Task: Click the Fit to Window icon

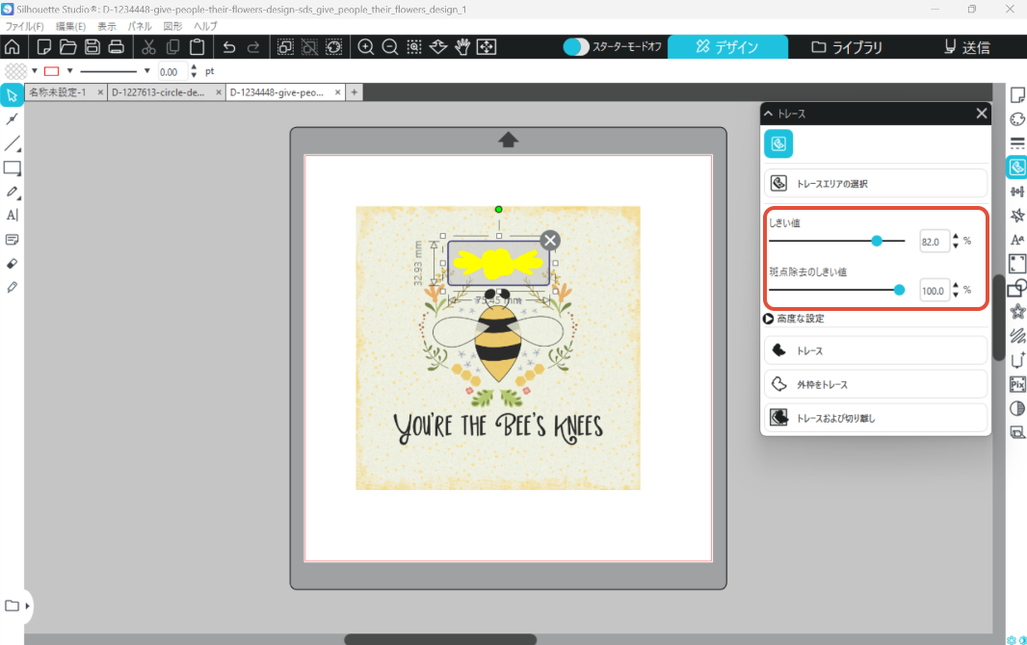Action: 487,47
